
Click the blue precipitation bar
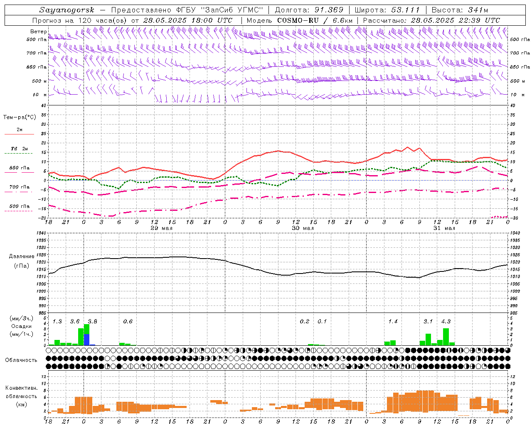(x=86, y=340)
